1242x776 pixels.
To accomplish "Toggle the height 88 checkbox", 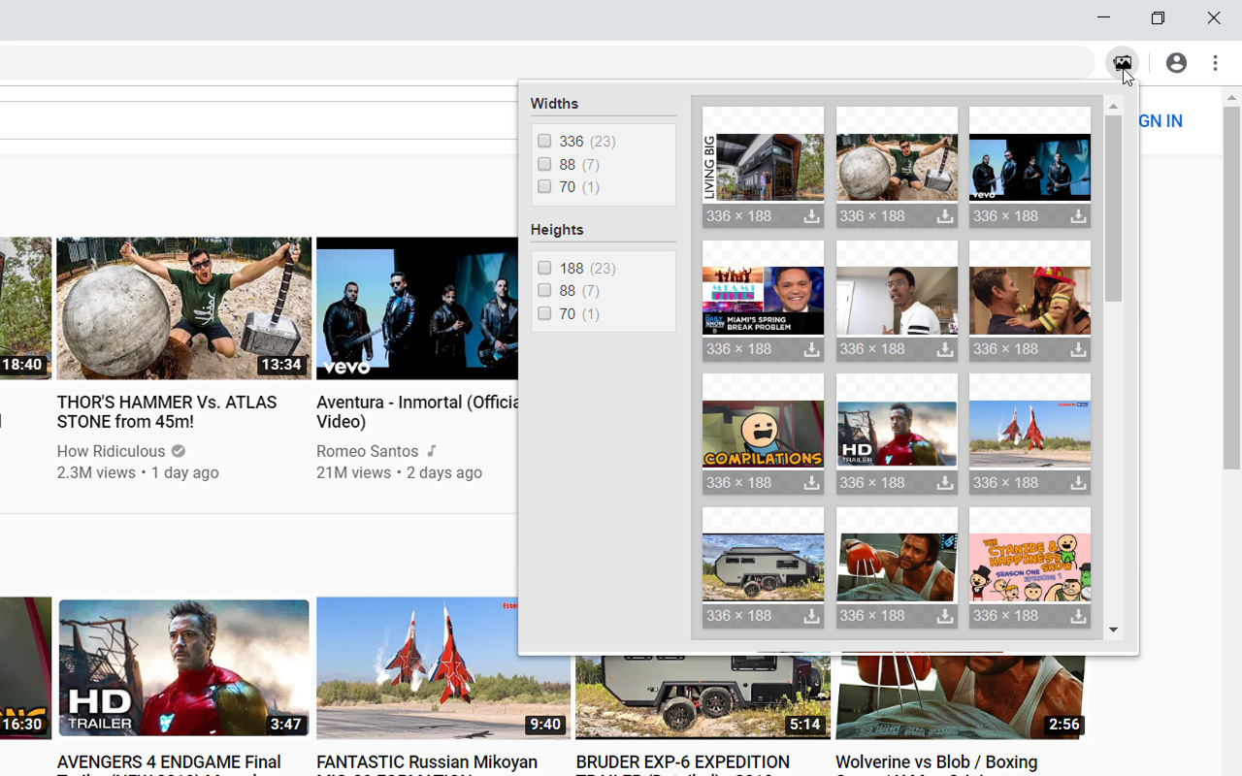I will [544, 290].
